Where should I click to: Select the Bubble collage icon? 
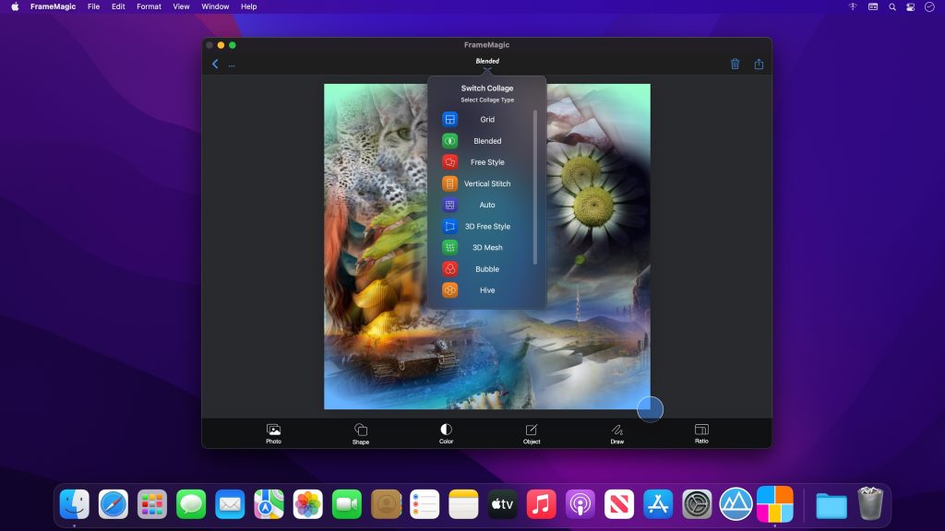(449, 268)
